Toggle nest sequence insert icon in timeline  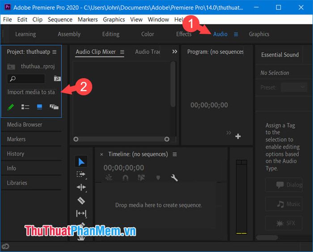pyautogui.click(x=109, y=178)
